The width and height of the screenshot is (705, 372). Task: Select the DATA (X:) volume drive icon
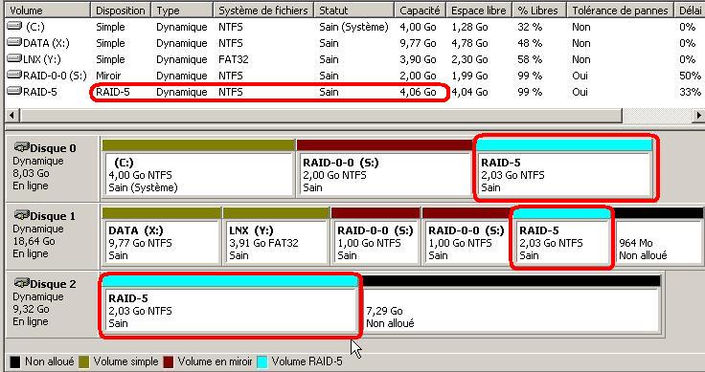pyautogui.click(x=14, y=43)
